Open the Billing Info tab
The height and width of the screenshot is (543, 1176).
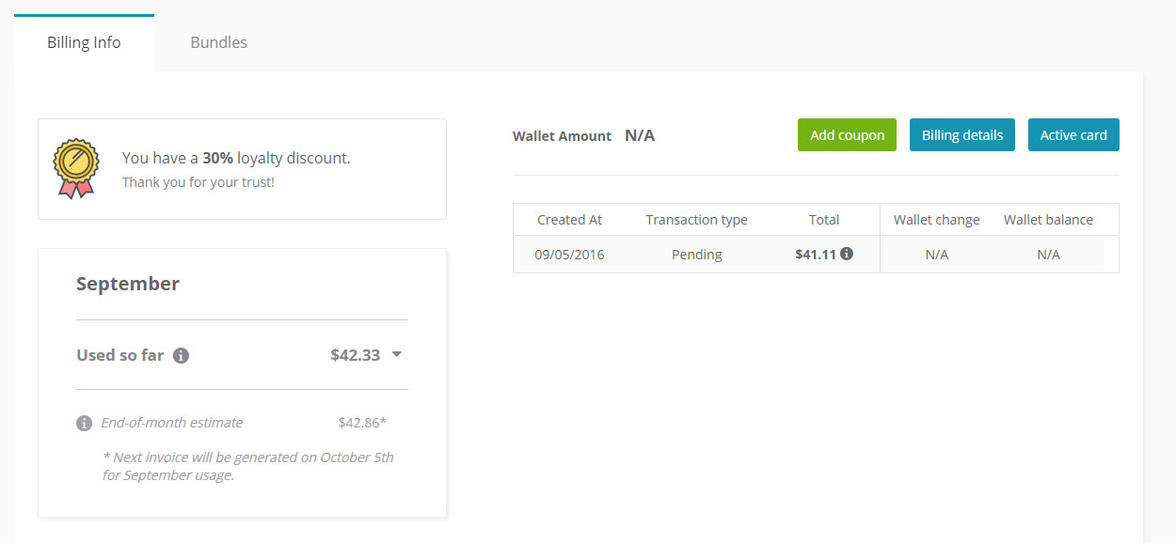click(x=84, y=42)
